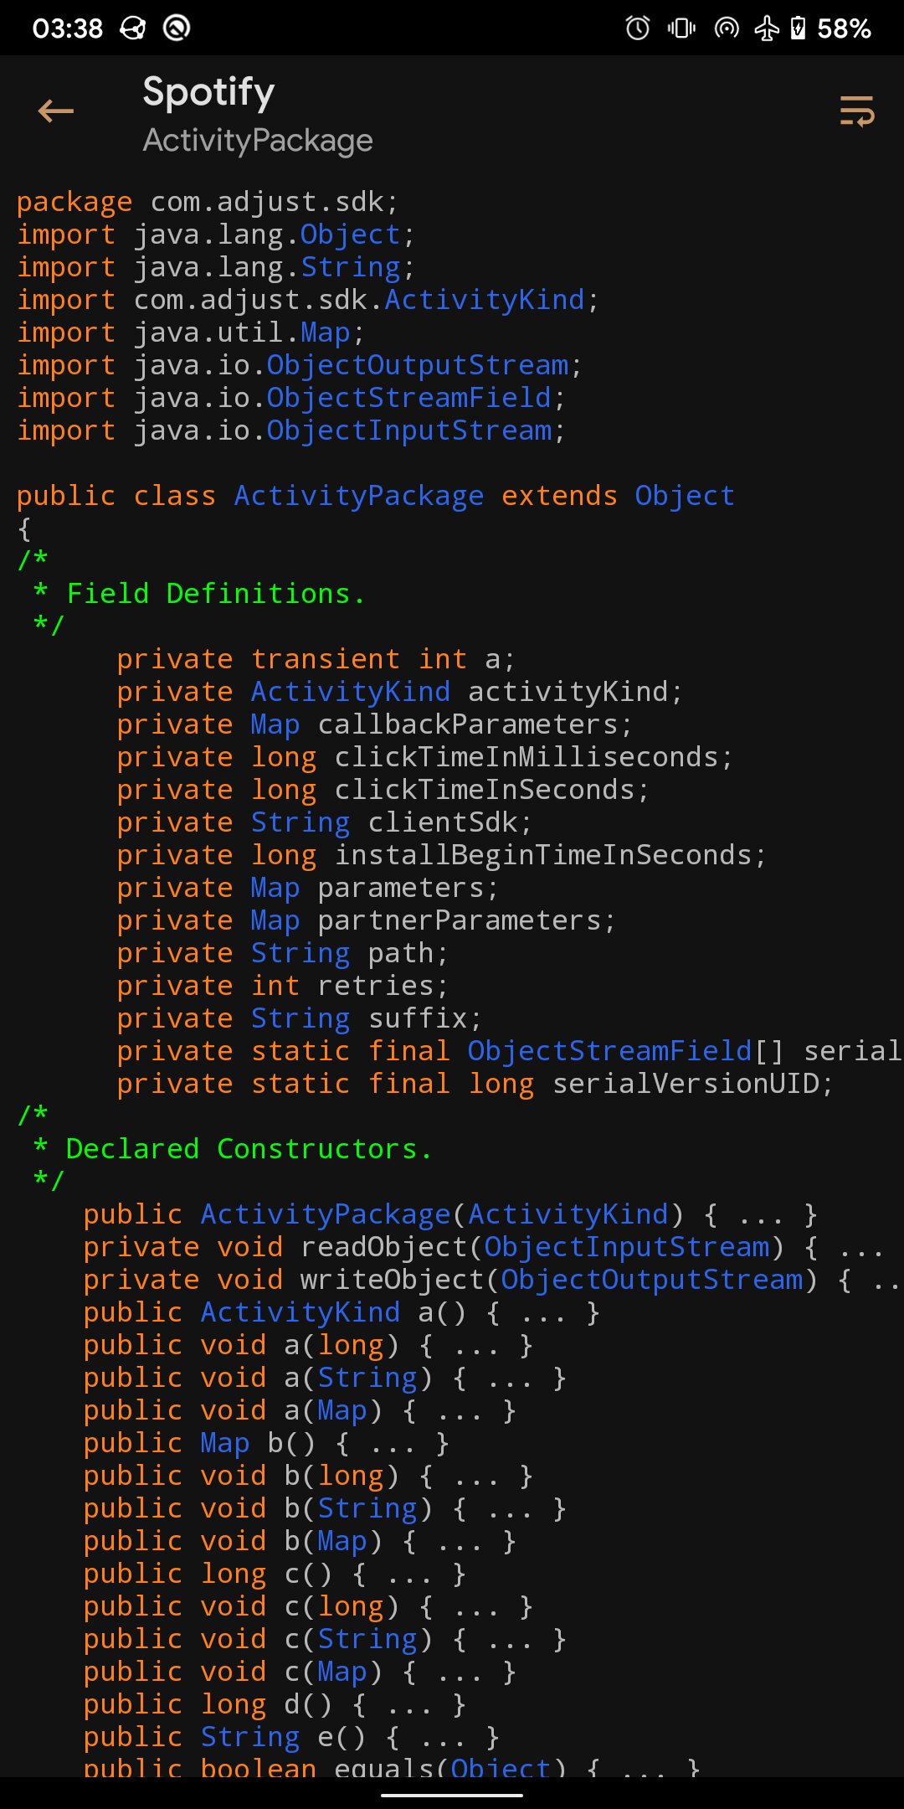Tap 'import java.lang.String;' line
This screenshot has height=1809, width=904.
[x=216, y=267]
